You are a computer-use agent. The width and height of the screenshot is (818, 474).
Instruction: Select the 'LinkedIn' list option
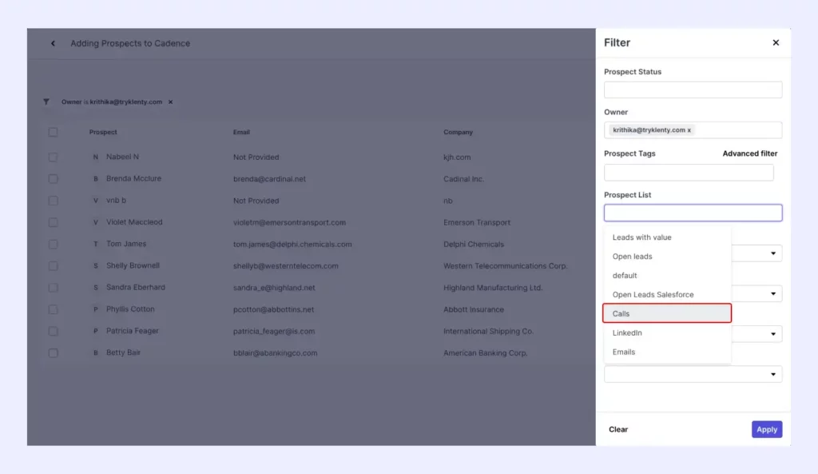point(667,333)
